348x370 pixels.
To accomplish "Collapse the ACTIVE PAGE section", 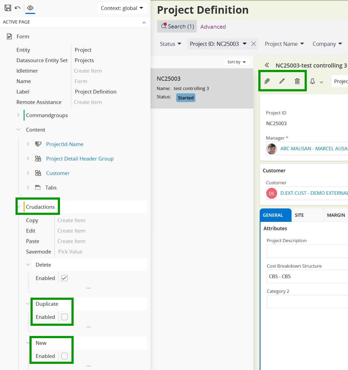I will tap(144, 22).
